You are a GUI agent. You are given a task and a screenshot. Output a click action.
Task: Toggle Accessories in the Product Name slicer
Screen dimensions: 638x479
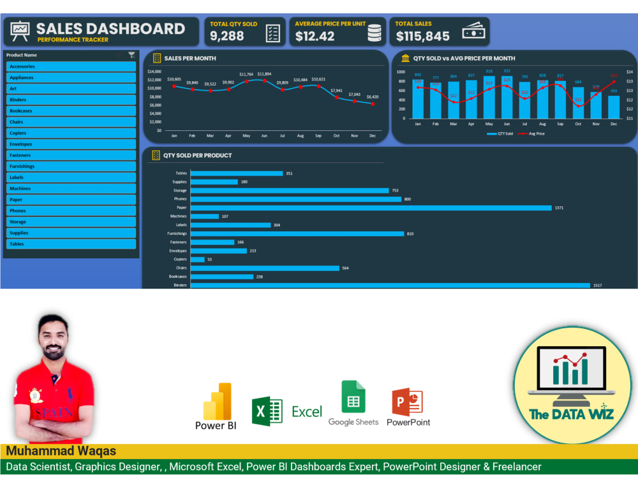click(x=70, y=66)
